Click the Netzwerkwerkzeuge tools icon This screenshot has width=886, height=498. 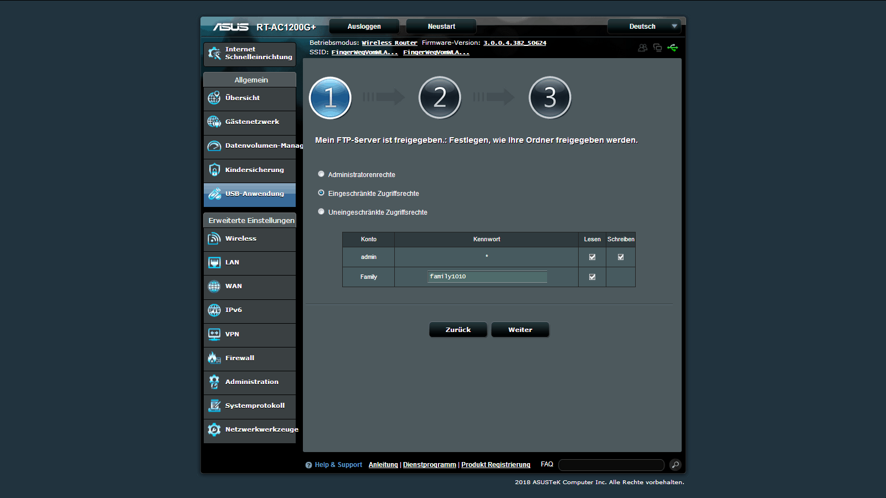(214, 429)
